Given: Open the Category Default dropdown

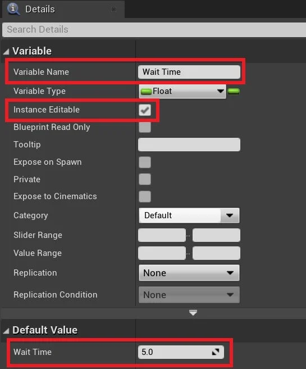Looking at the screenshot, I should [x=189, y=215].
